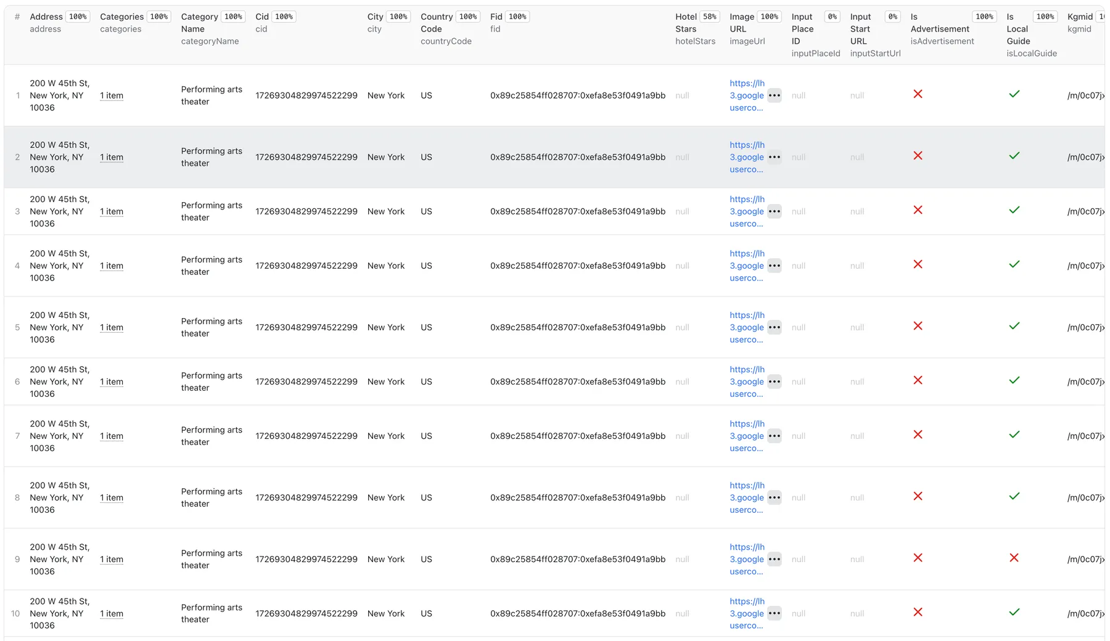The image size is (1110, 641).
Task: Expand the image URL ellipsis in row 3
Action: (775, 211)
